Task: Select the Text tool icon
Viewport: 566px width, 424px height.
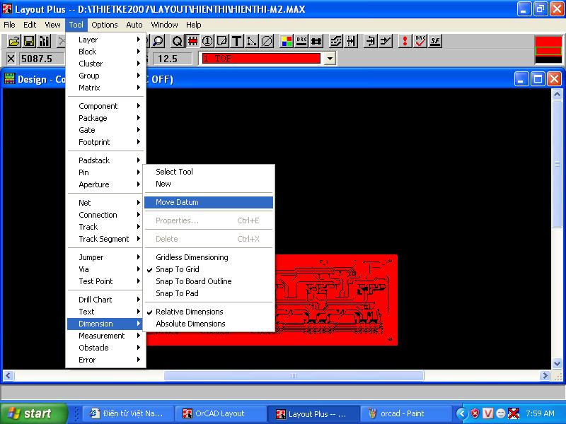Action: [237, 41]
